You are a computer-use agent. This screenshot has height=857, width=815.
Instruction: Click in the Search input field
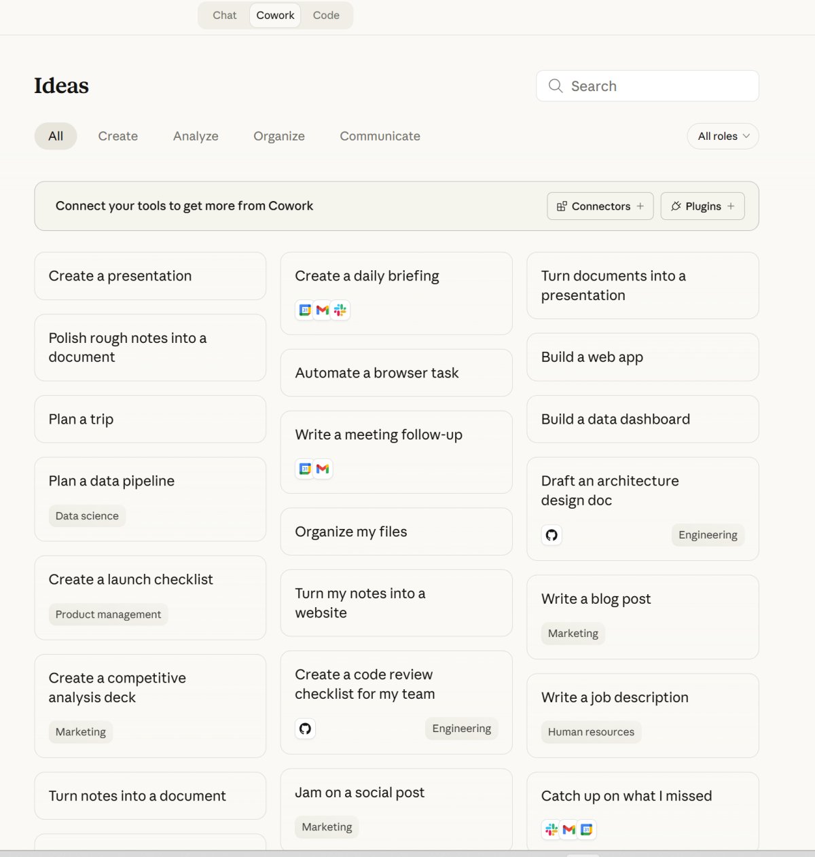(x=659, y=86)
